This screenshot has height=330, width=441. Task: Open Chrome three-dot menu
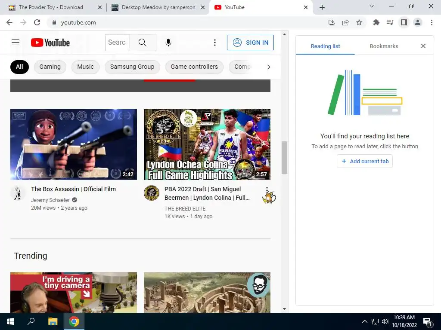coord(432,22)
